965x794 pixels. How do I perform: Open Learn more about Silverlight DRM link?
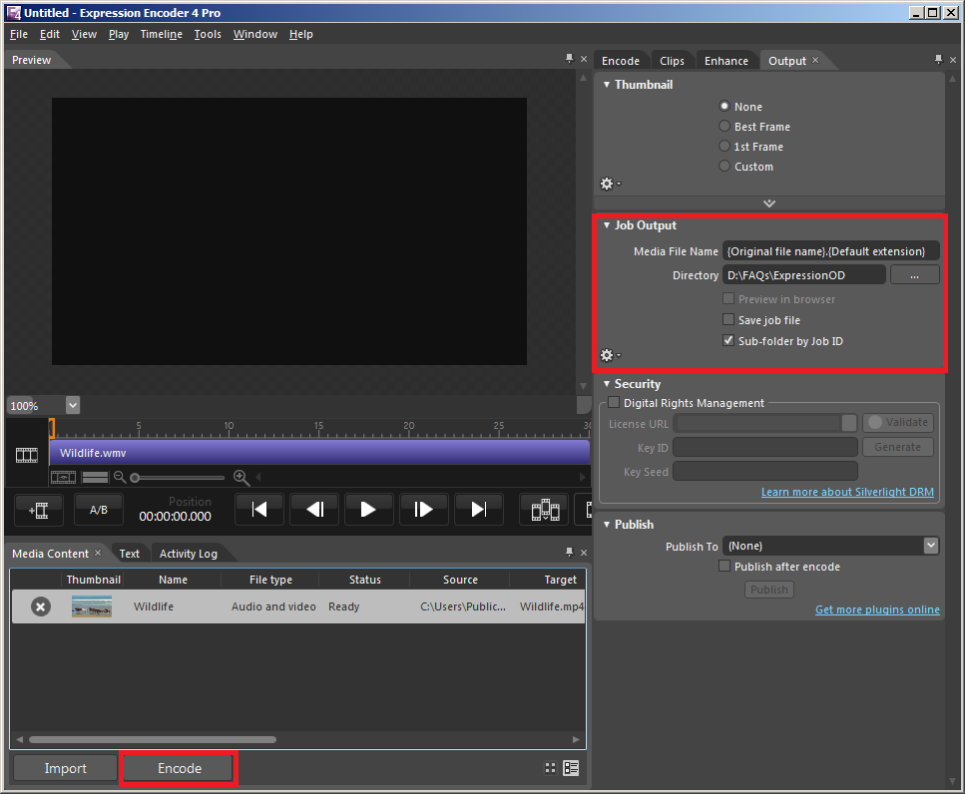point(849,493)
